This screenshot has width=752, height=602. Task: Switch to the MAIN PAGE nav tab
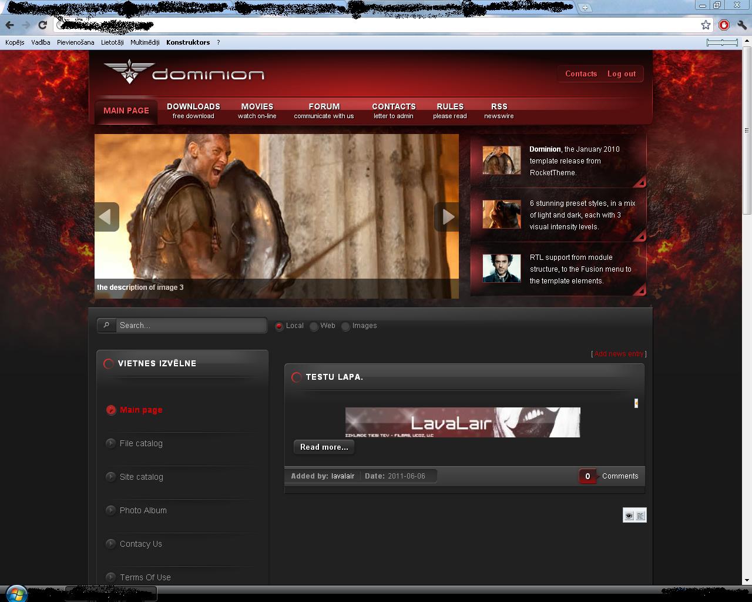tap(126, 111)
